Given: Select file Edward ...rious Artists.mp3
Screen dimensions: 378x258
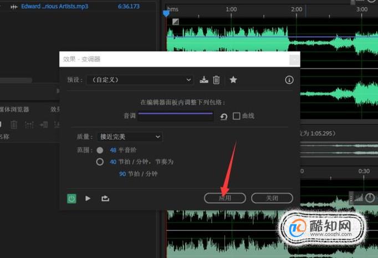Looking at the screenshot, I should point(54,7).
